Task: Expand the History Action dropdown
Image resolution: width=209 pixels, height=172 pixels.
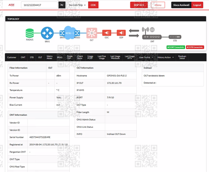Action: click(166, 57)
